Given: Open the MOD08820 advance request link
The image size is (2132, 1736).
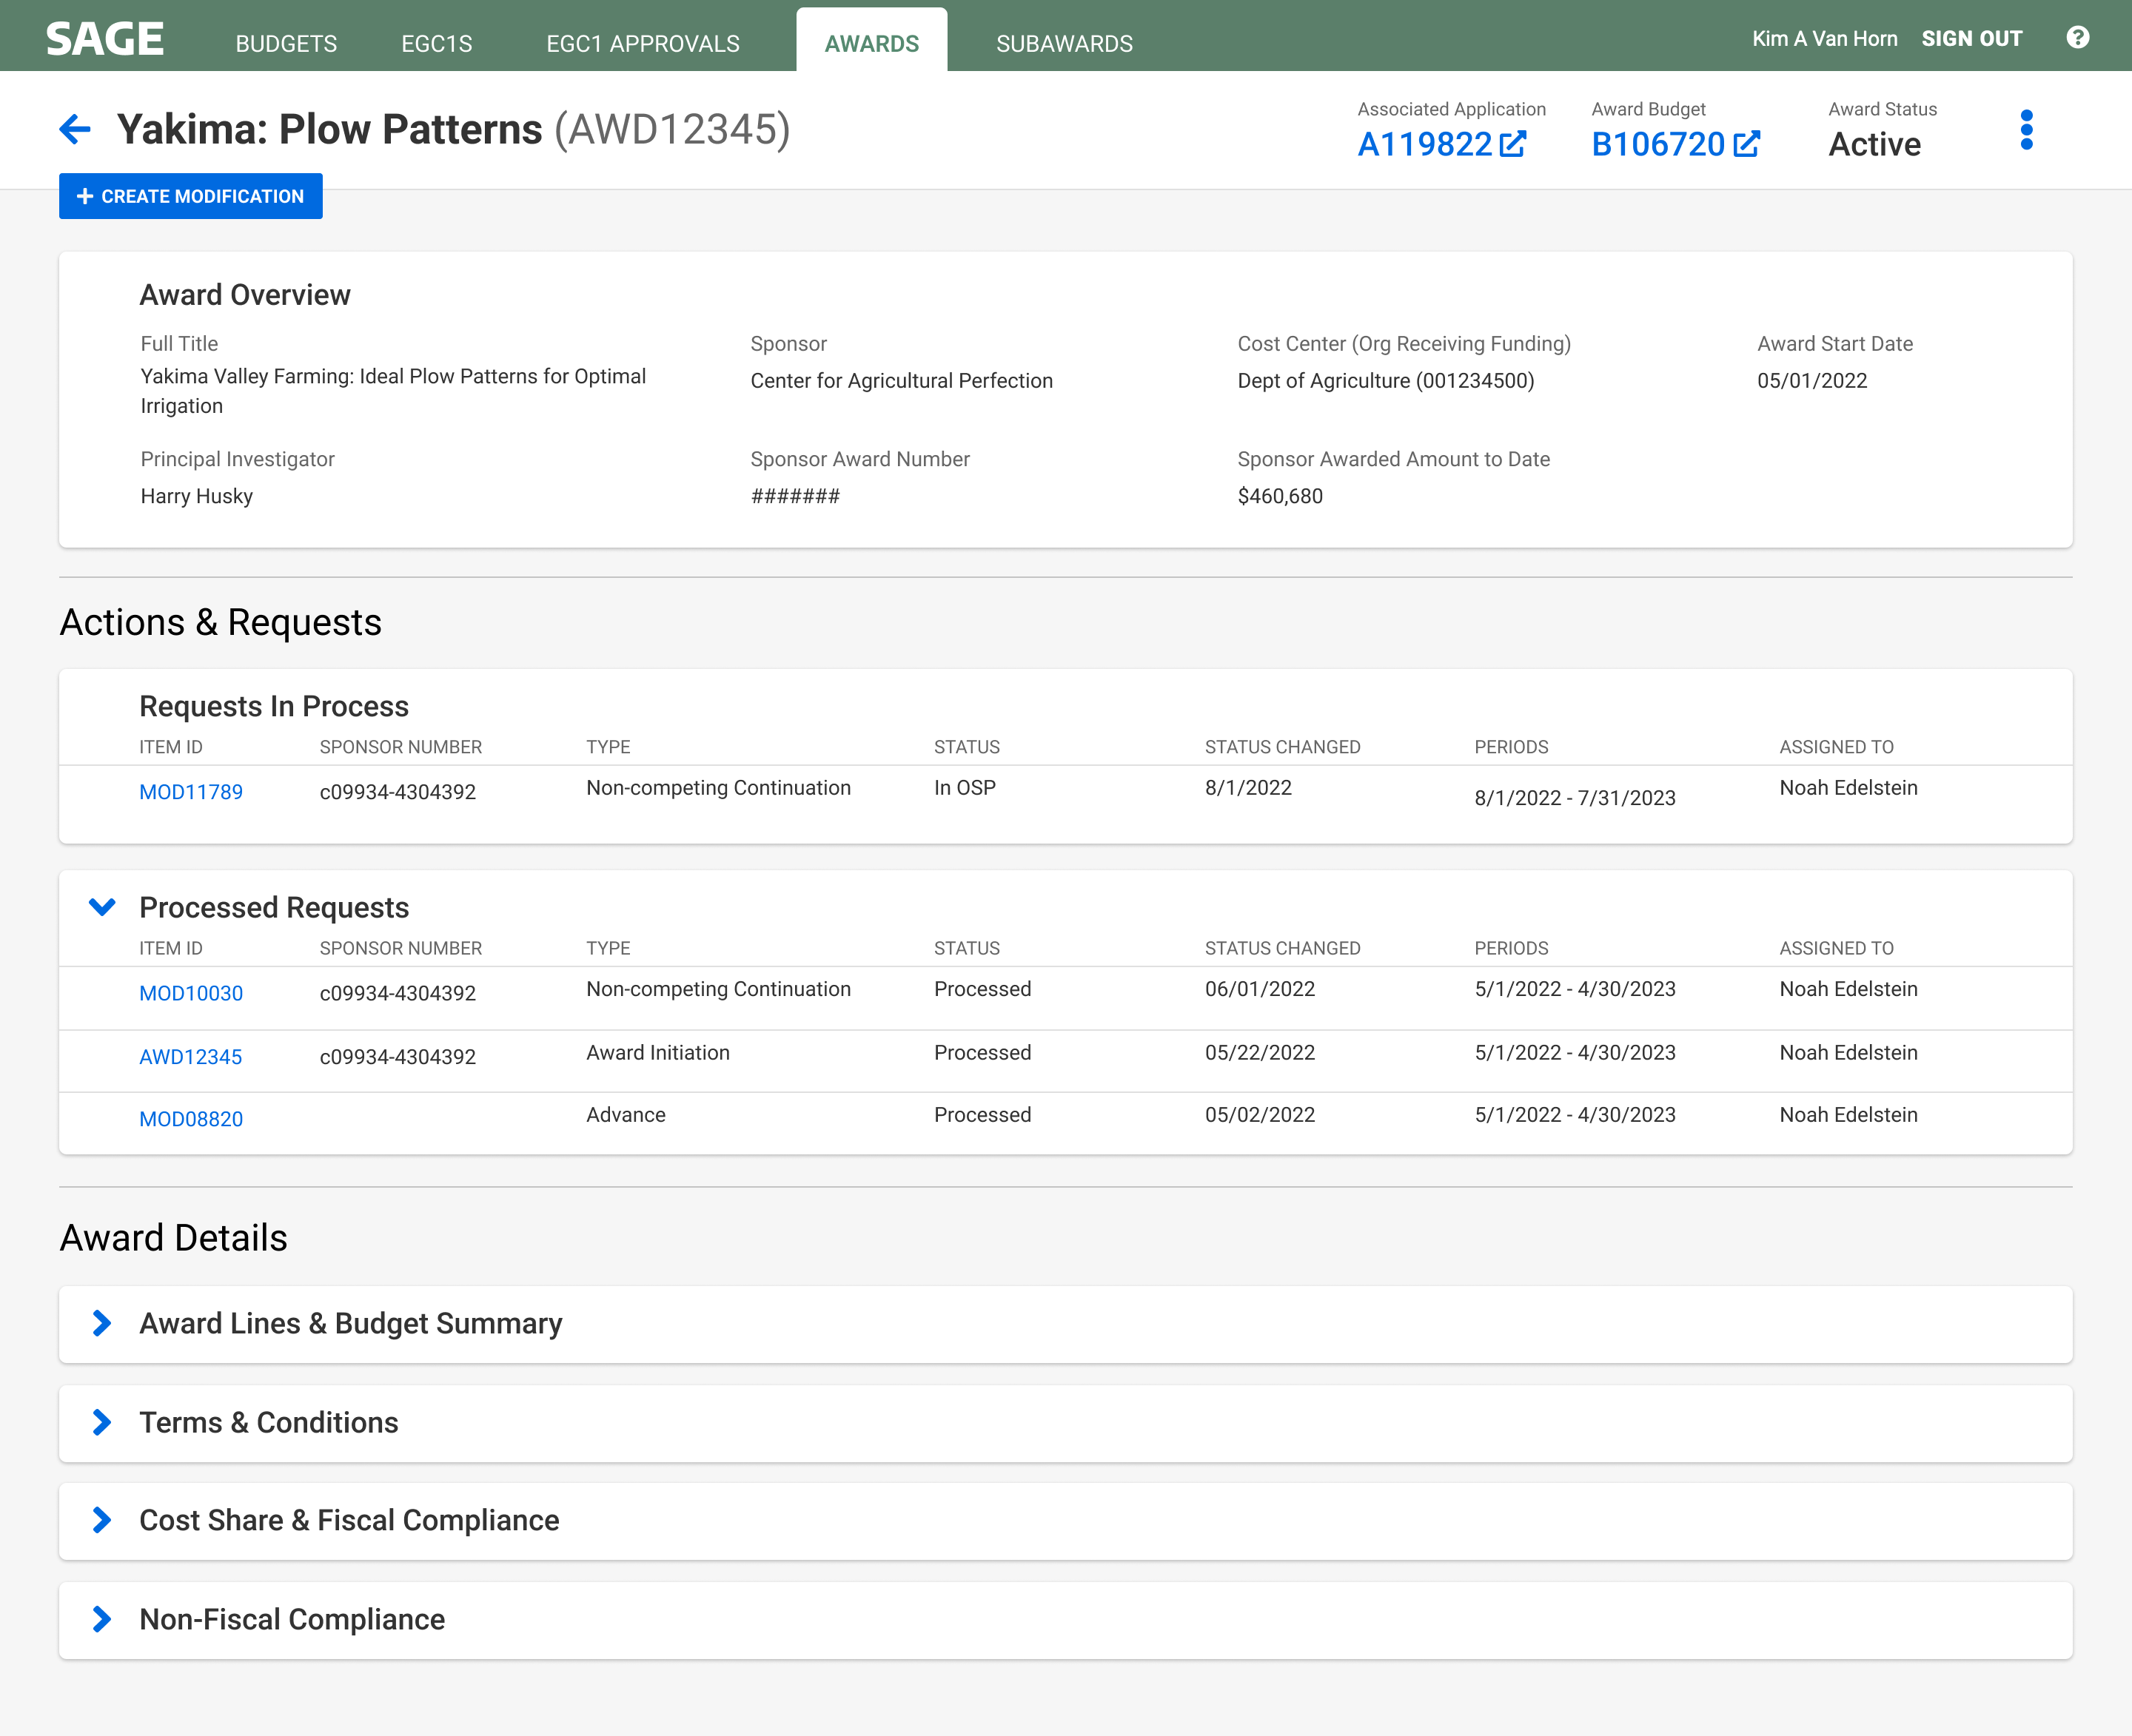Looking at the screenshot, I should [x=191, y=1119].
